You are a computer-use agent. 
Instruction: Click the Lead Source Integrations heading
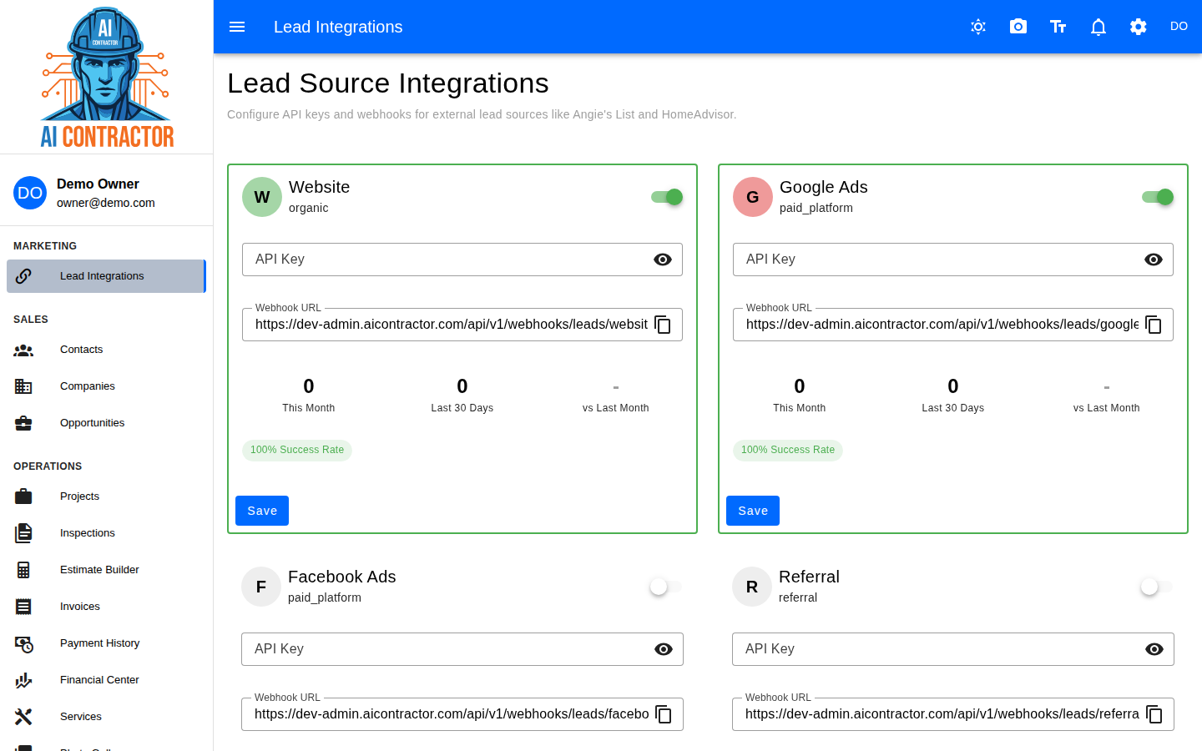click(x=388, y=83)
